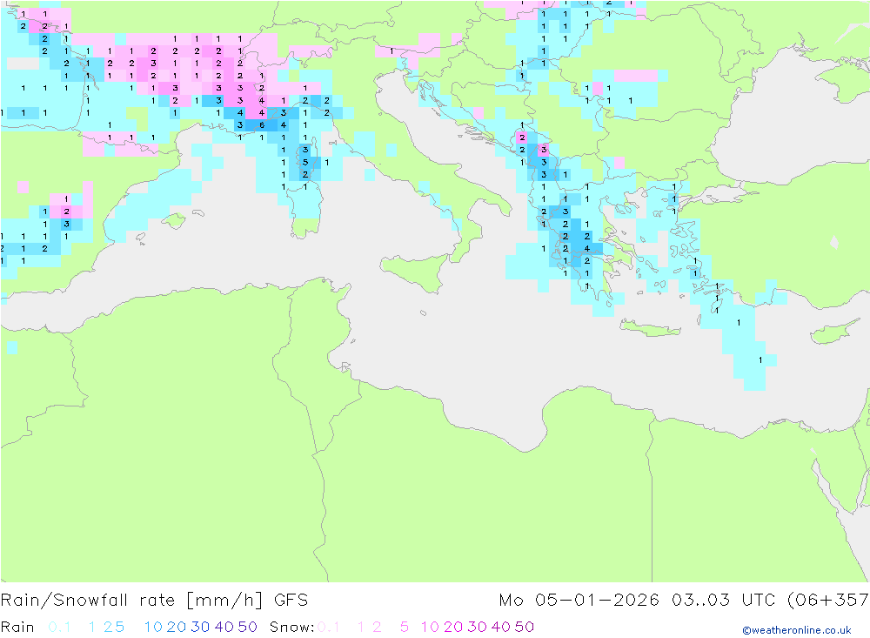Click the 'Rain/Snowfall rate [mm/h]' title text
The height and width of the screenshot is (638, 870).
click(x=131, y=601)
